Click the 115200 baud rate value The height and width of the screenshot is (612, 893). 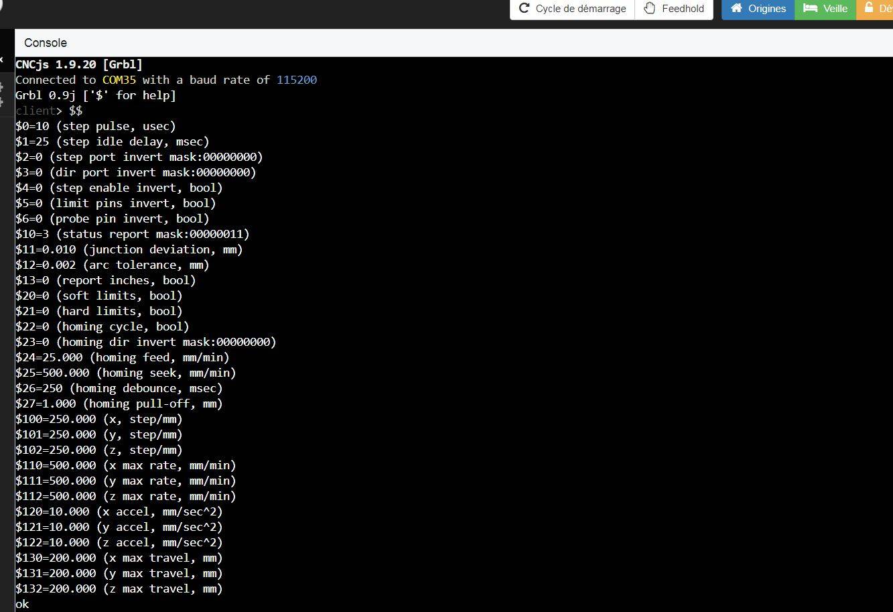[x=297, y=80]
